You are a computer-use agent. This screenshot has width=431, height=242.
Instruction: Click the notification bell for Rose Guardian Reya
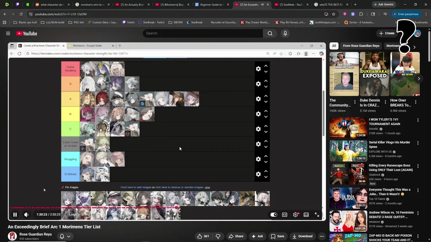point(62,236)
